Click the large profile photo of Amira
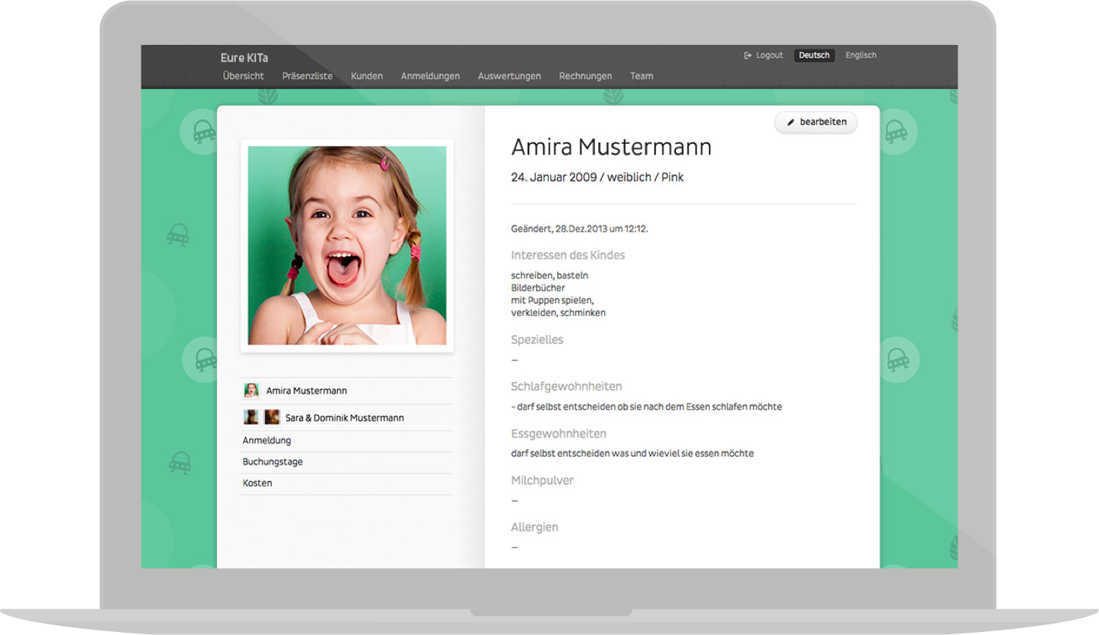Viewport: 1099px width, 635px height. 347,246
